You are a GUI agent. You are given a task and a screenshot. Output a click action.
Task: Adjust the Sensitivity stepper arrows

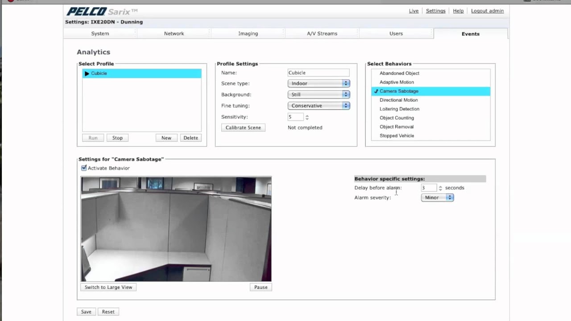coord(307,117)
